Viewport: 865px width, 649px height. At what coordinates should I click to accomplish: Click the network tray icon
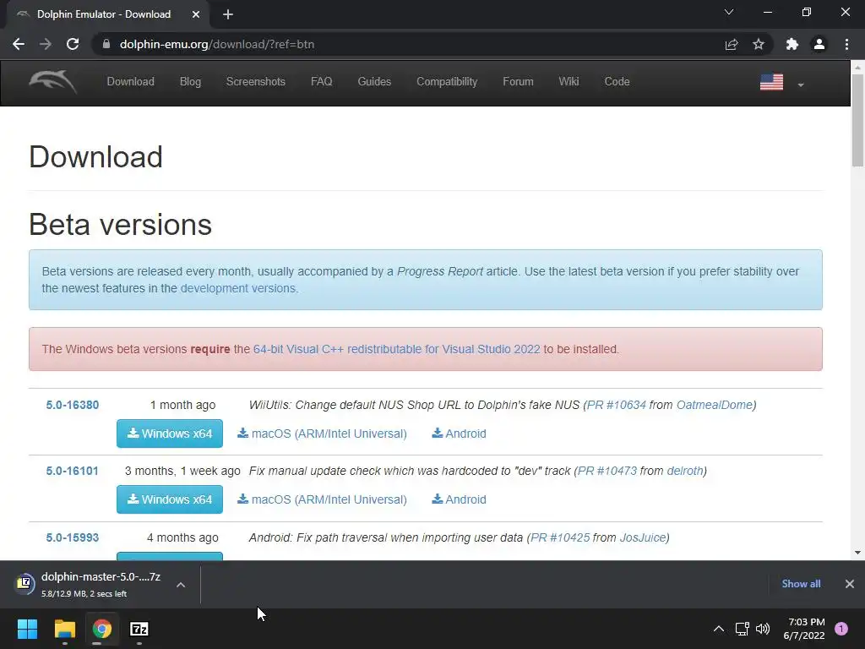tap(742, 629)
